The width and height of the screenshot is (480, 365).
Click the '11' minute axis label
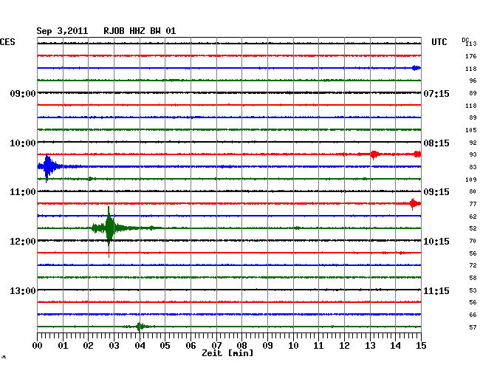pos(318,345)
